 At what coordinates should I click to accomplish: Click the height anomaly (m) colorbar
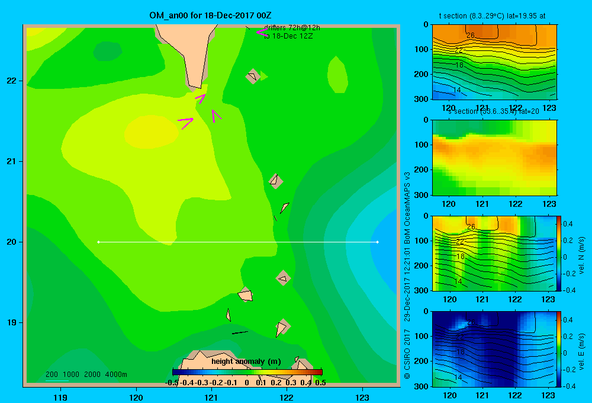[247, 372]
